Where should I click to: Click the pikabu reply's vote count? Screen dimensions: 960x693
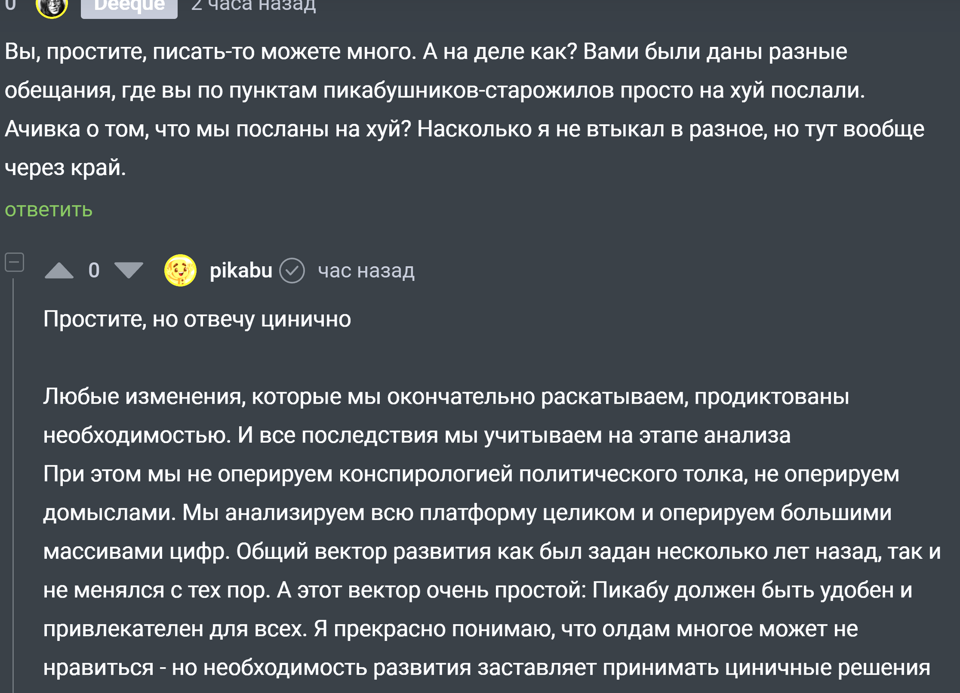[94, 271]
